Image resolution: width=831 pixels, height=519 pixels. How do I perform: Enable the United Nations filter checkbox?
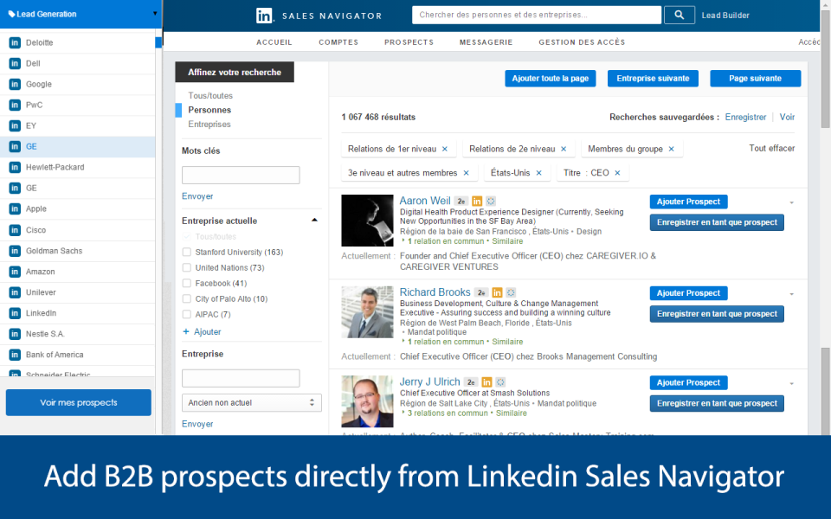coord(187,268)
